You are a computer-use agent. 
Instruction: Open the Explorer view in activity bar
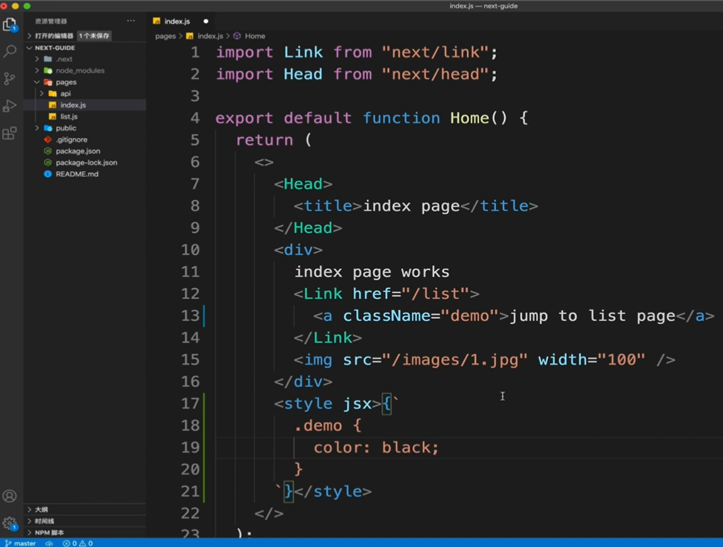click(x=9, y=24)
